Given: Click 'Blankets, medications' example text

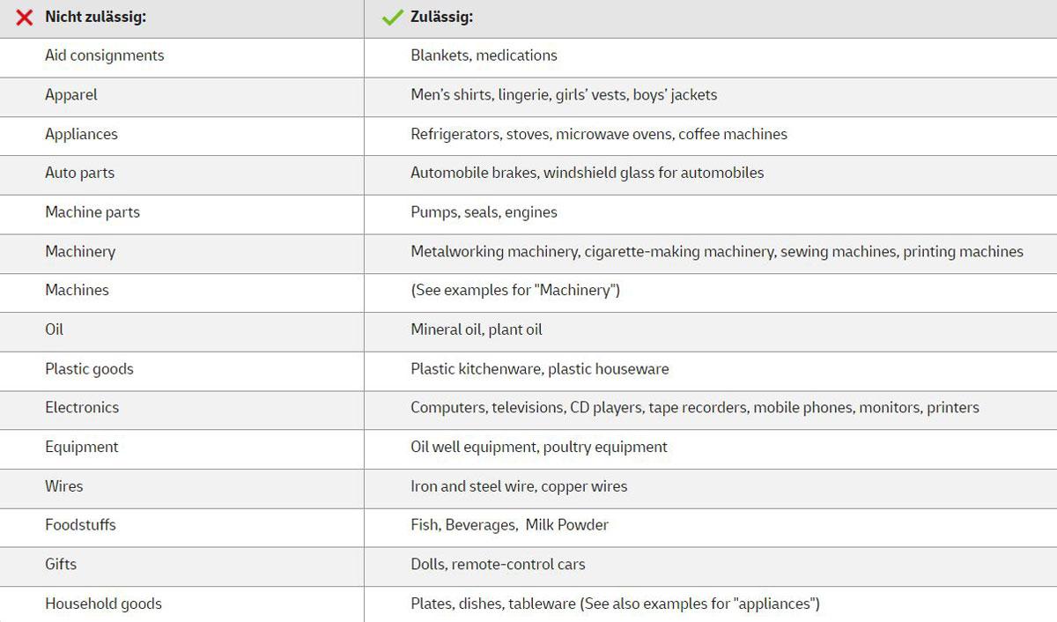Looking at the screenshot, I should [x=484, y=56].
